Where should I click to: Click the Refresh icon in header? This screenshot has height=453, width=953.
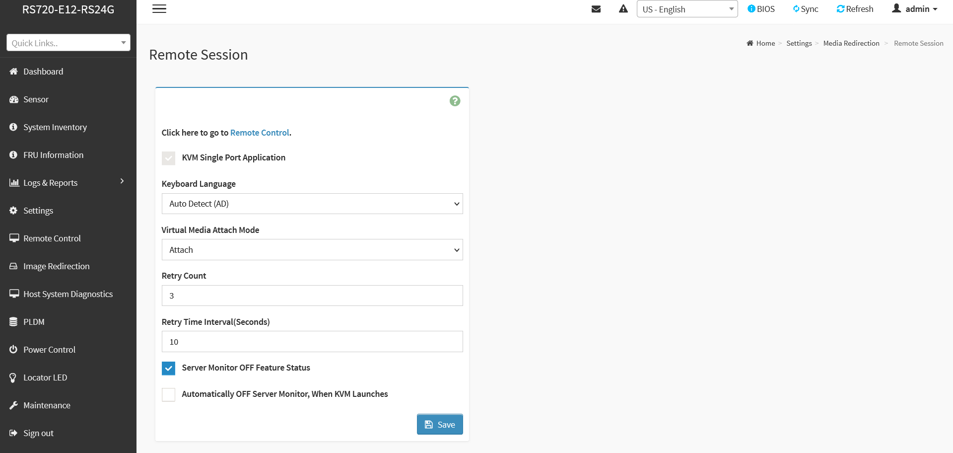pos(840,9)
